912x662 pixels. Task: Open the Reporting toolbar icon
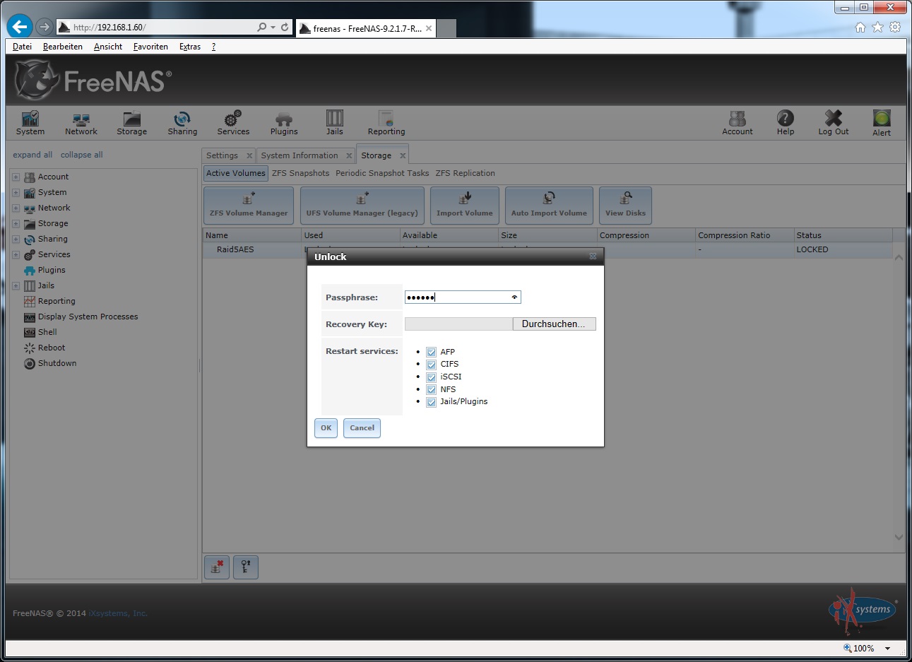tap(386, 123)
